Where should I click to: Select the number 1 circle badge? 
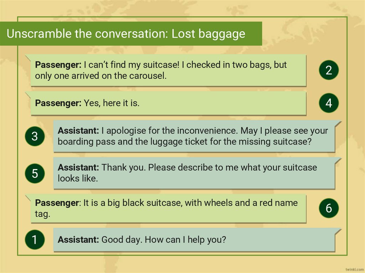(x=35, y=240)
